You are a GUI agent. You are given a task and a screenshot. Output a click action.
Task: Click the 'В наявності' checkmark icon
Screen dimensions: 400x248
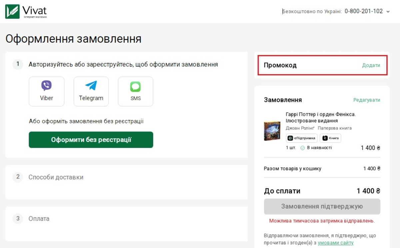303,148
